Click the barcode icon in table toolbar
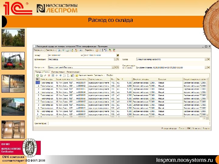 click(72, 75)
